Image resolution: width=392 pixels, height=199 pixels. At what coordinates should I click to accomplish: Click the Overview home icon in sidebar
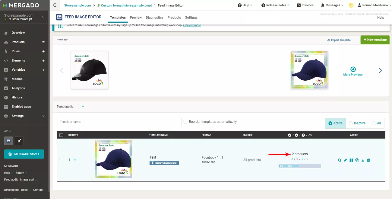(6, 33)
